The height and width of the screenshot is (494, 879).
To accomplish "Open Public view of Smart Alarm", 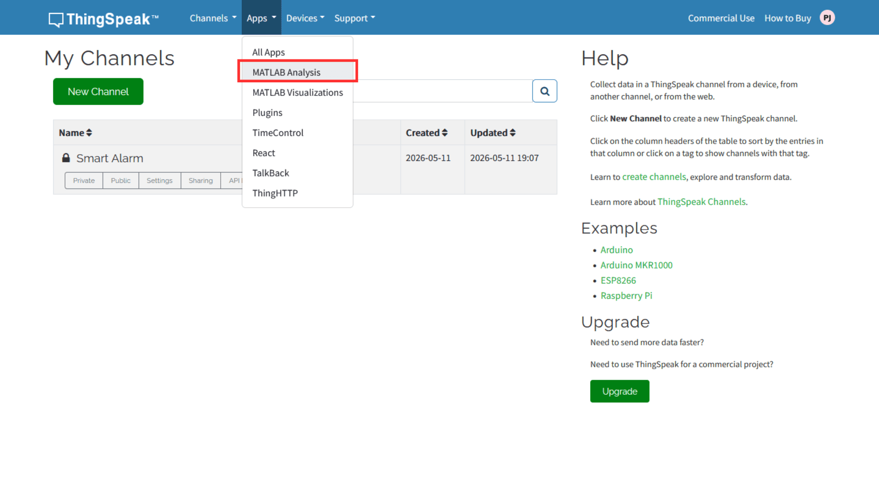I will pos(120,181).
